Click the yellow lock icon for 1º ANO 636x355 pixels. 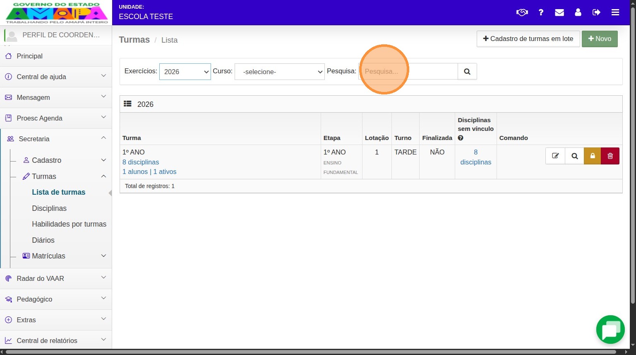coord(593,156)
